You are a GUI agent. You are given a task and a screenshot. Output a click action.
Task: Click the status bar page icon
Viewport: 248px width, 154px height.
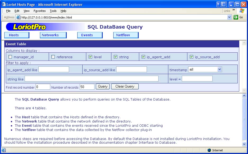point(3,150)
